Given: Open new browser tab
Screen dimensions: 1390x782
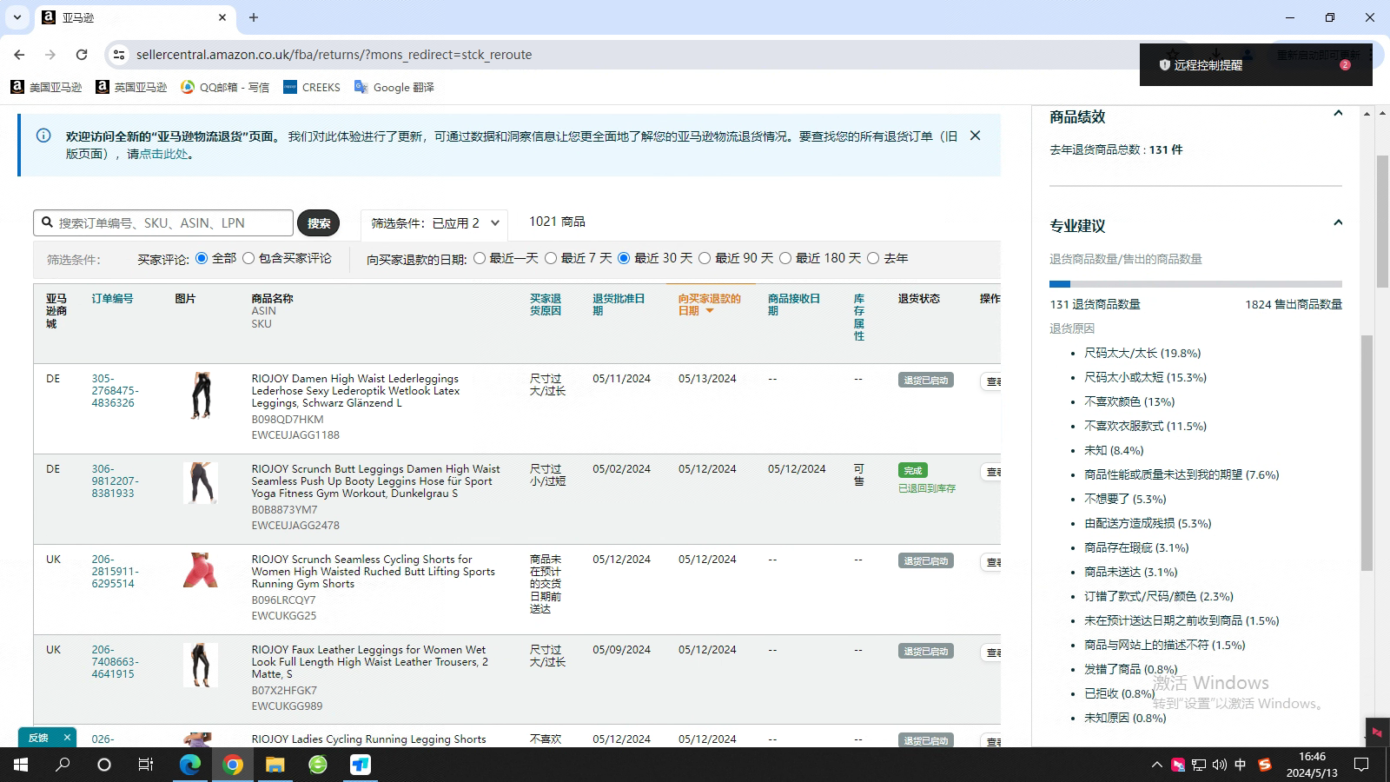Looking at the screenshot, I should [x=254, y=17].
